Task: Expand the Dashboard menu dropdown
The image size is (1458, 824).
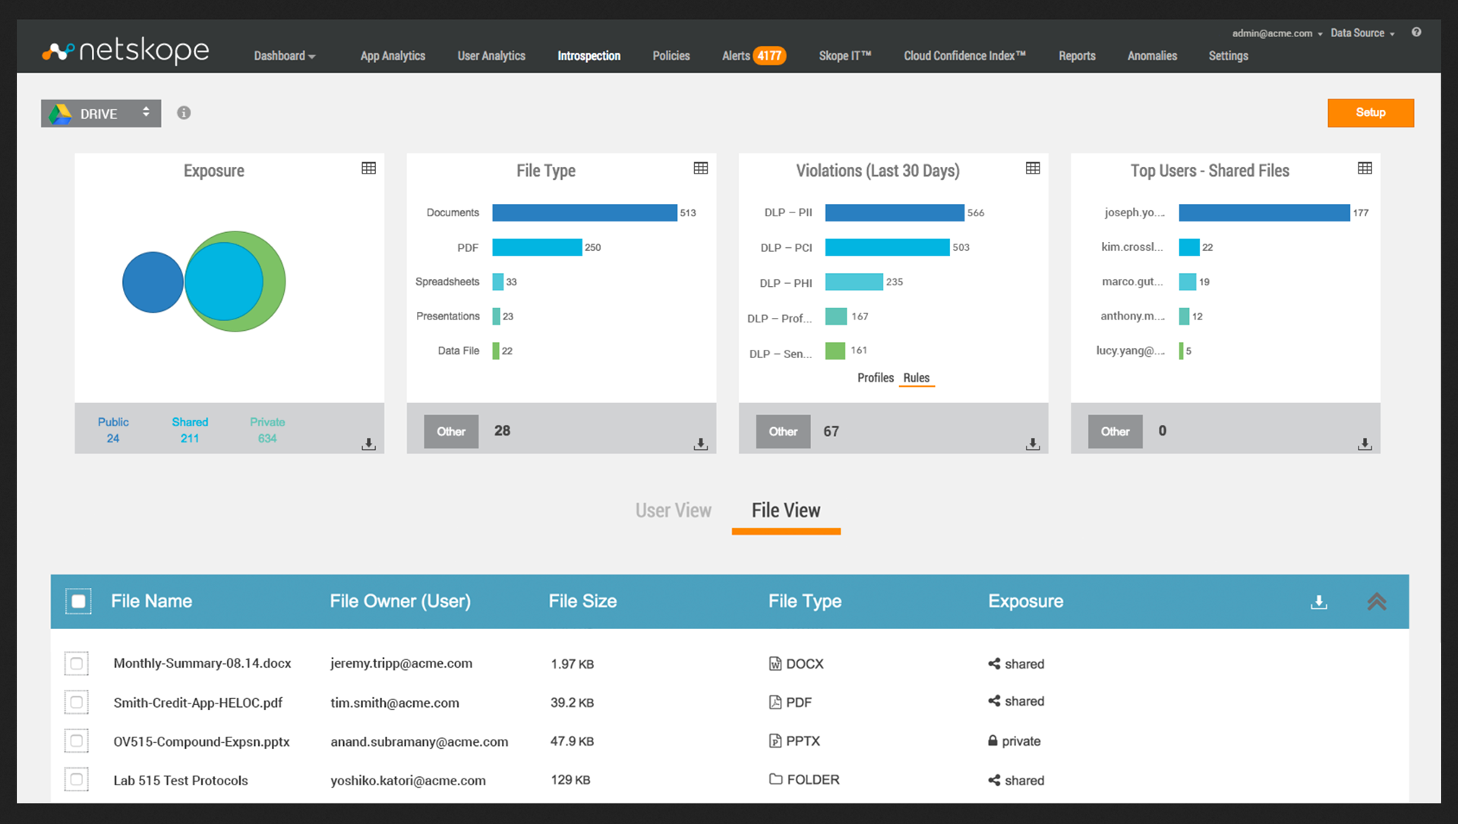Action: 284,56
